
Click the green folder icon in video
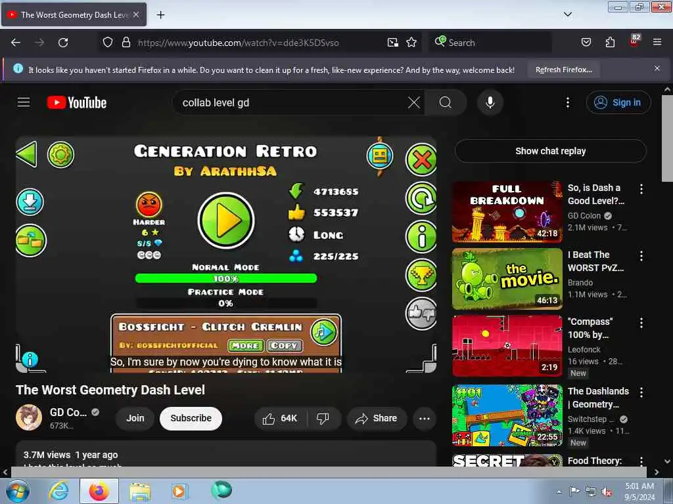31,241
